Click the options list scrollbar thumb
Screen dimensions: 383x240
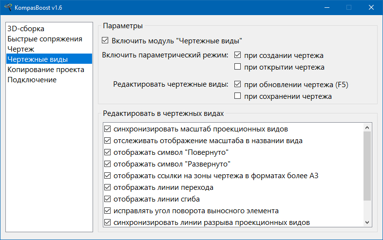pos(367,166)
